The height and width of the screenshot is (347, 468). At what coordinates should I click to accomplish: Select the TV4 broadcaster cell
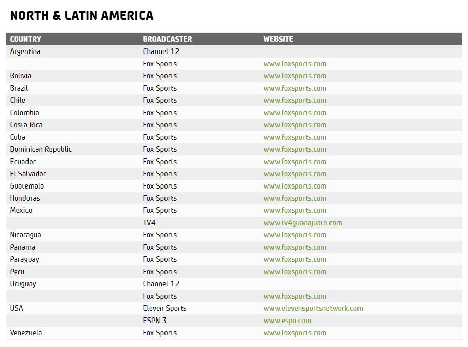pos(149,223)
